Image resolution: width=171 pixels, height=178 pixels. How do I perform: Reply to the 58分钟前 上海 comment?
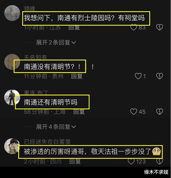[79, 112]
